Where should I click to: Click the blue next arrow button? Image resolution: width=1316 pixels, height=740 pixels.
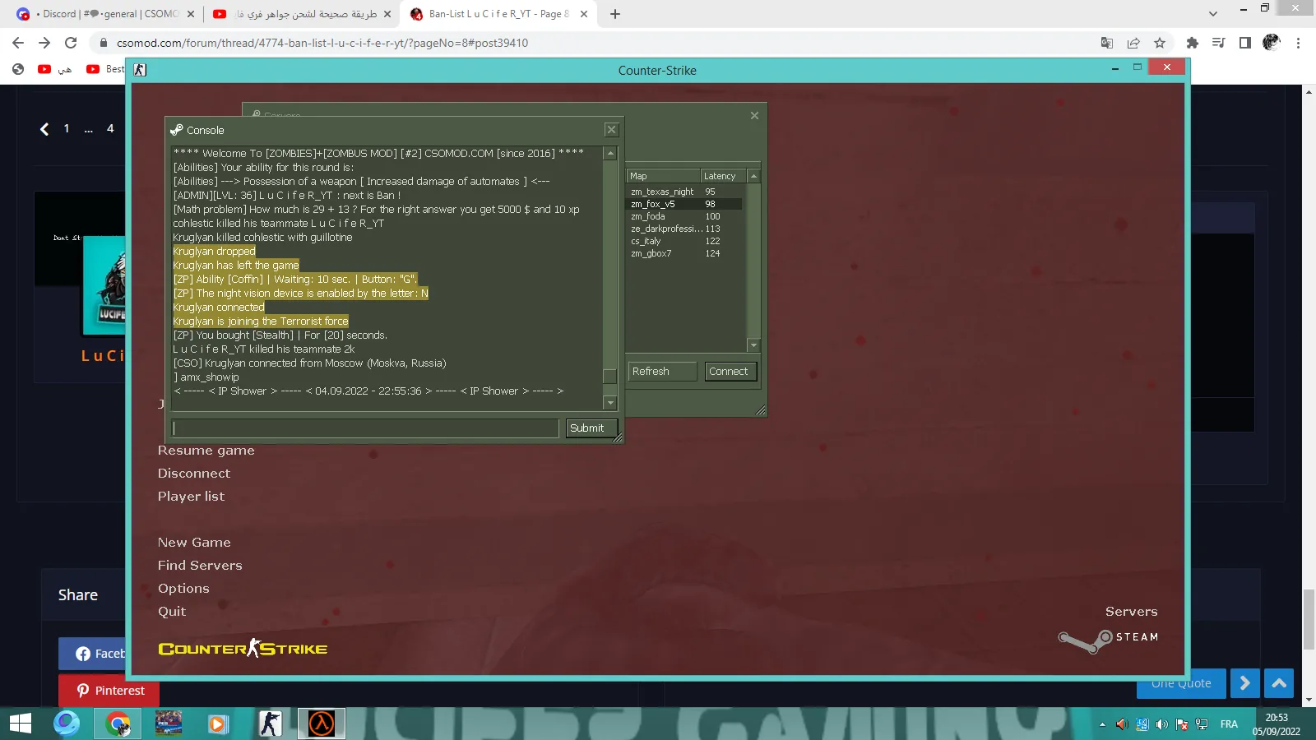pos(1245,683)
